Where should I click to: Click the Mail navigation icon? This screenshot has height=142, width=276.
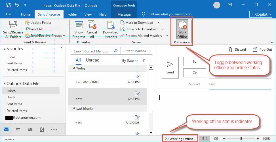(6, 130)
